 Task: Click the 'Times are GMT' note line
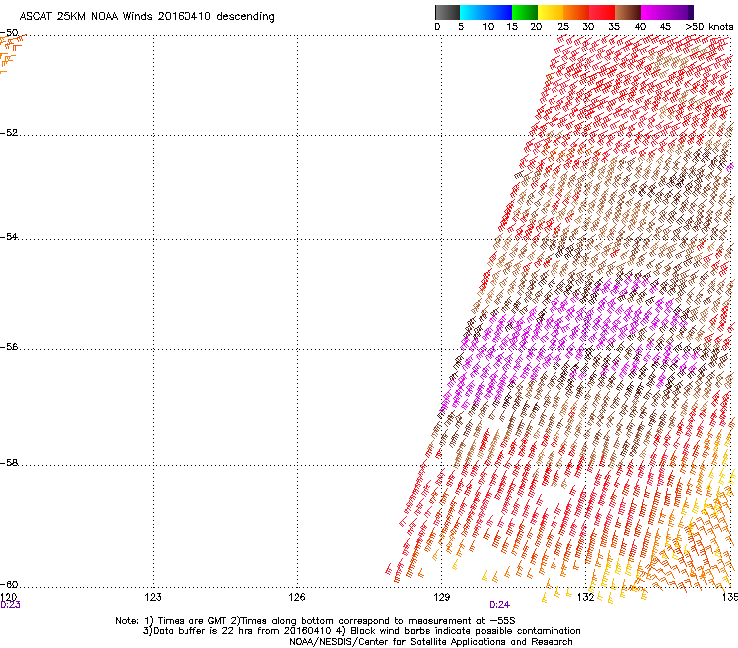click(315, 621)
